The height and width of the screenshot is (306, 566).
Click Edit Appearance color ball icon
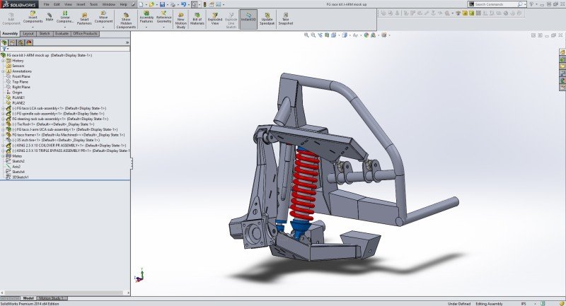[x=366, y=35]
